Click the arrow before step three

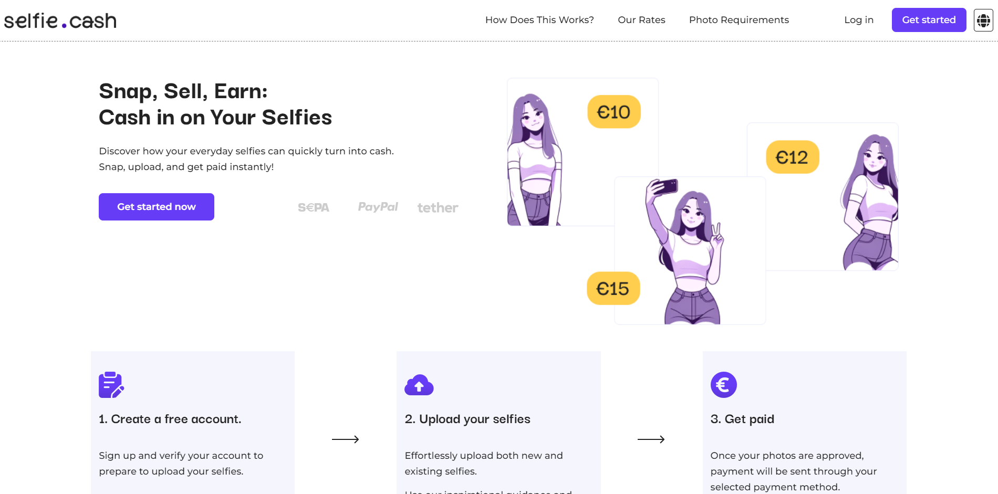pyautogui.click(x=651, y=439)
